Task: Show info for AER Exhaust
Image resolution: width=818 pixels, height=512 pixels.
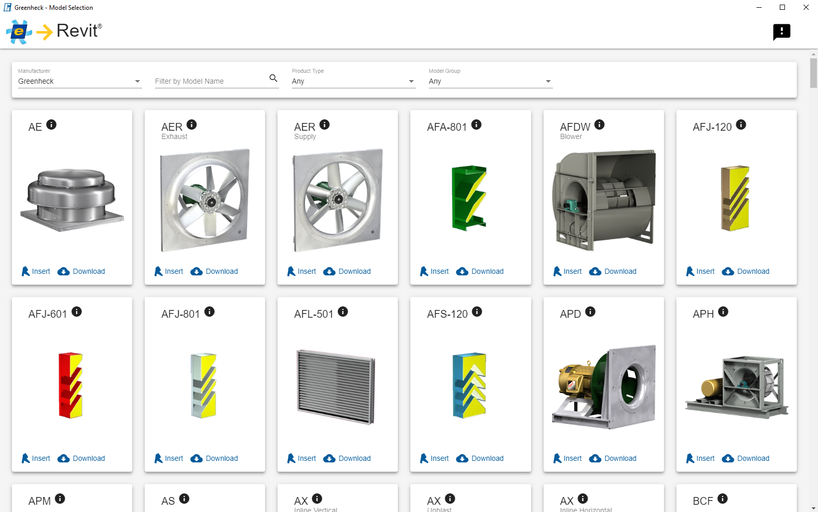Action: pyautogui.click(x=192, y=125)
